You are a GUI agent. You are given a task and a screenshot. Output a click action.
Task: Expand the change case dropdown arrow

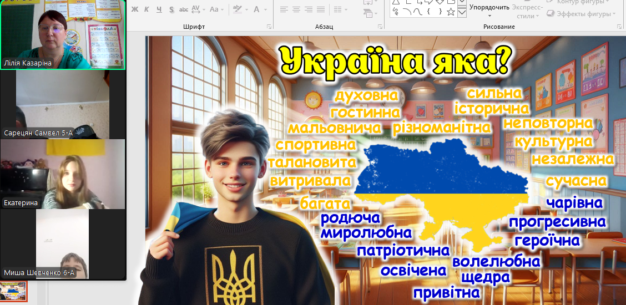tap(223, 9)
